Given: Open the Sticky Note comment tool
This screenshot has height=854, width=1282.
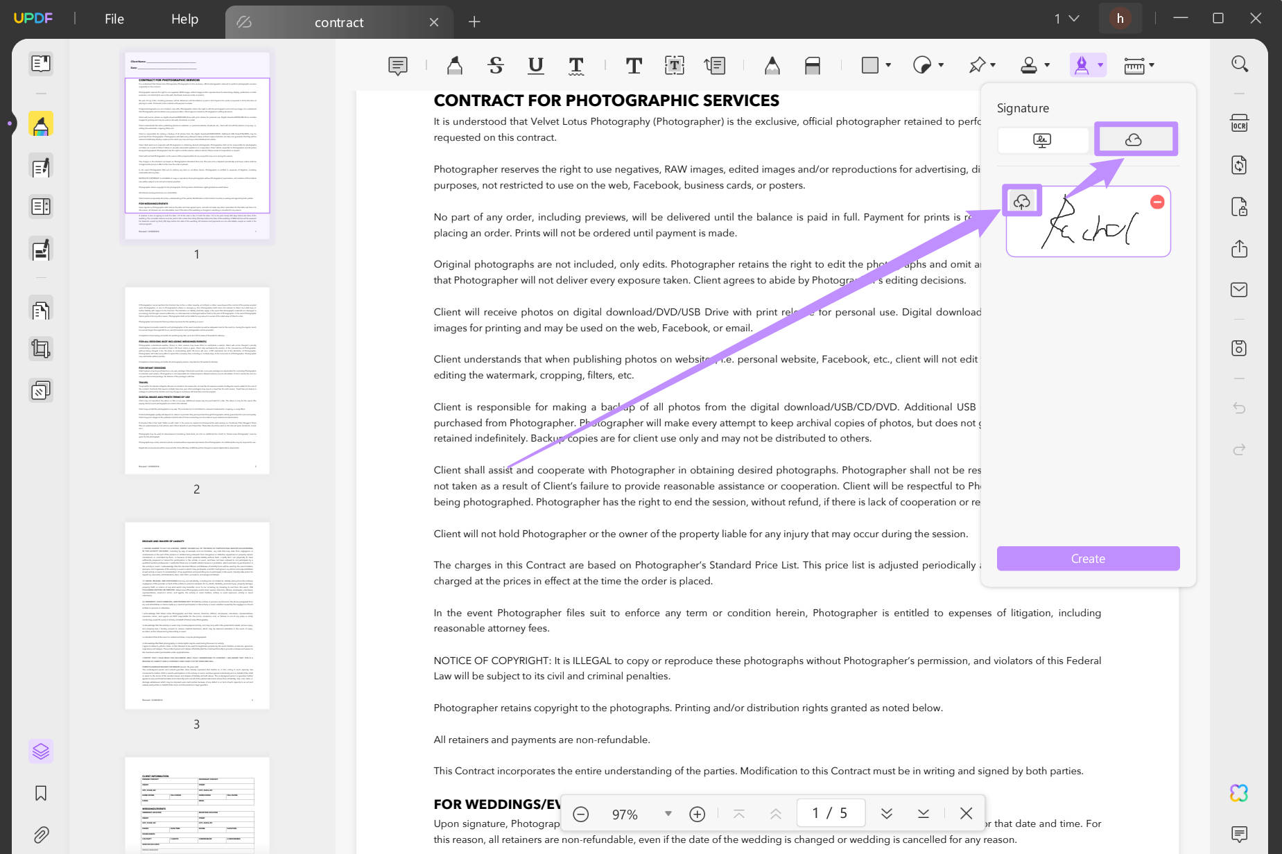Looking at the screenshot, I should coord(397,65).
